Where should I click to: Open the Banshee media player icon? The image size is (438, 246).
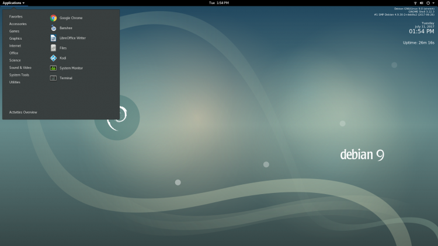(x=53, y=28)
